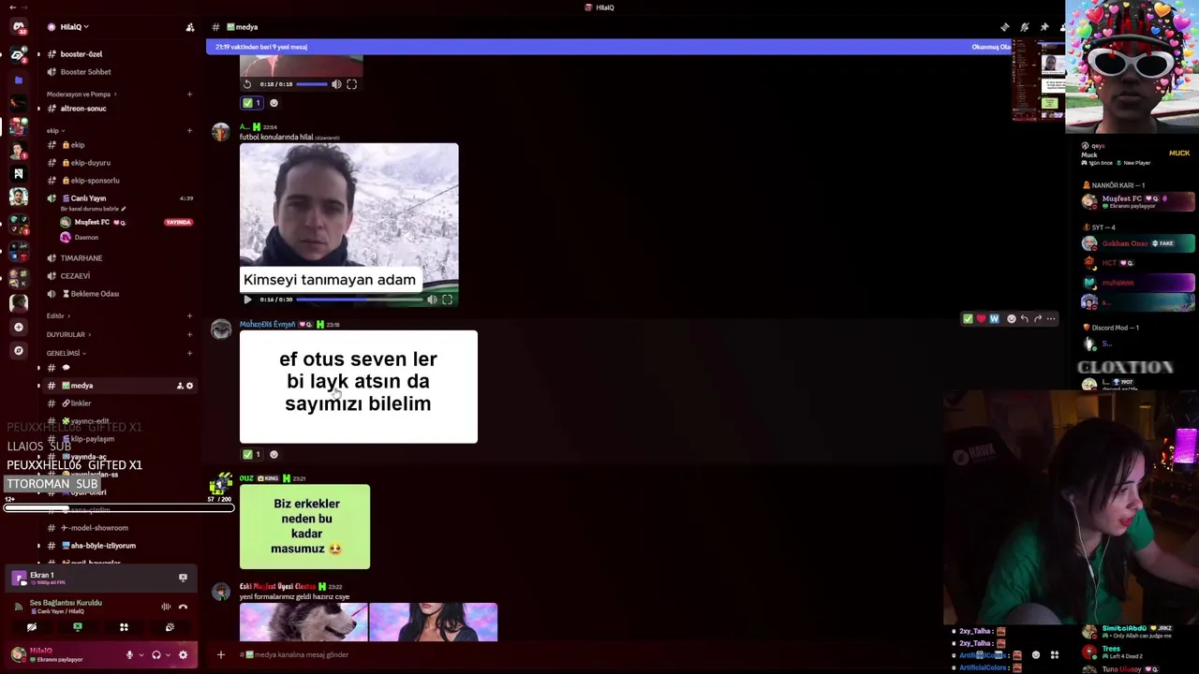Open user settings gear icon
This screenshot has height=674, width=1199.
(x=183, y=655)
